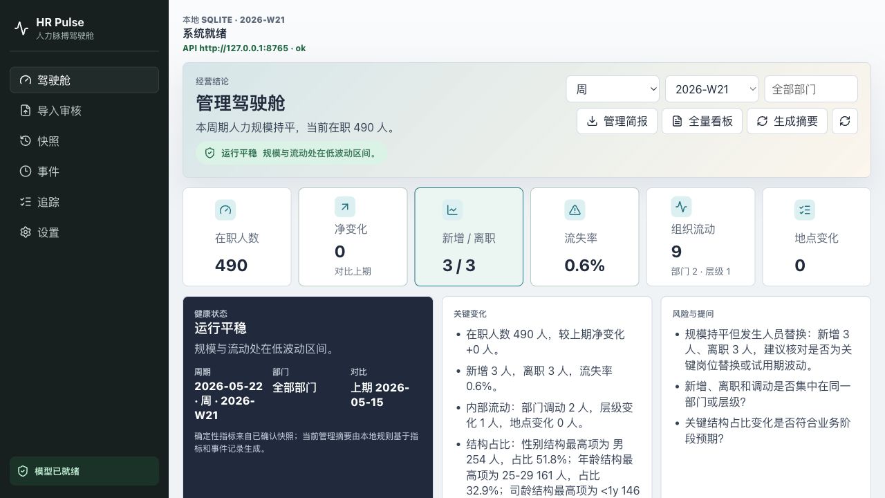Click the API http://127.0.0.1:8765 status text
The height and width of the screenshot is (498, 885).
[x=244, y=48]
